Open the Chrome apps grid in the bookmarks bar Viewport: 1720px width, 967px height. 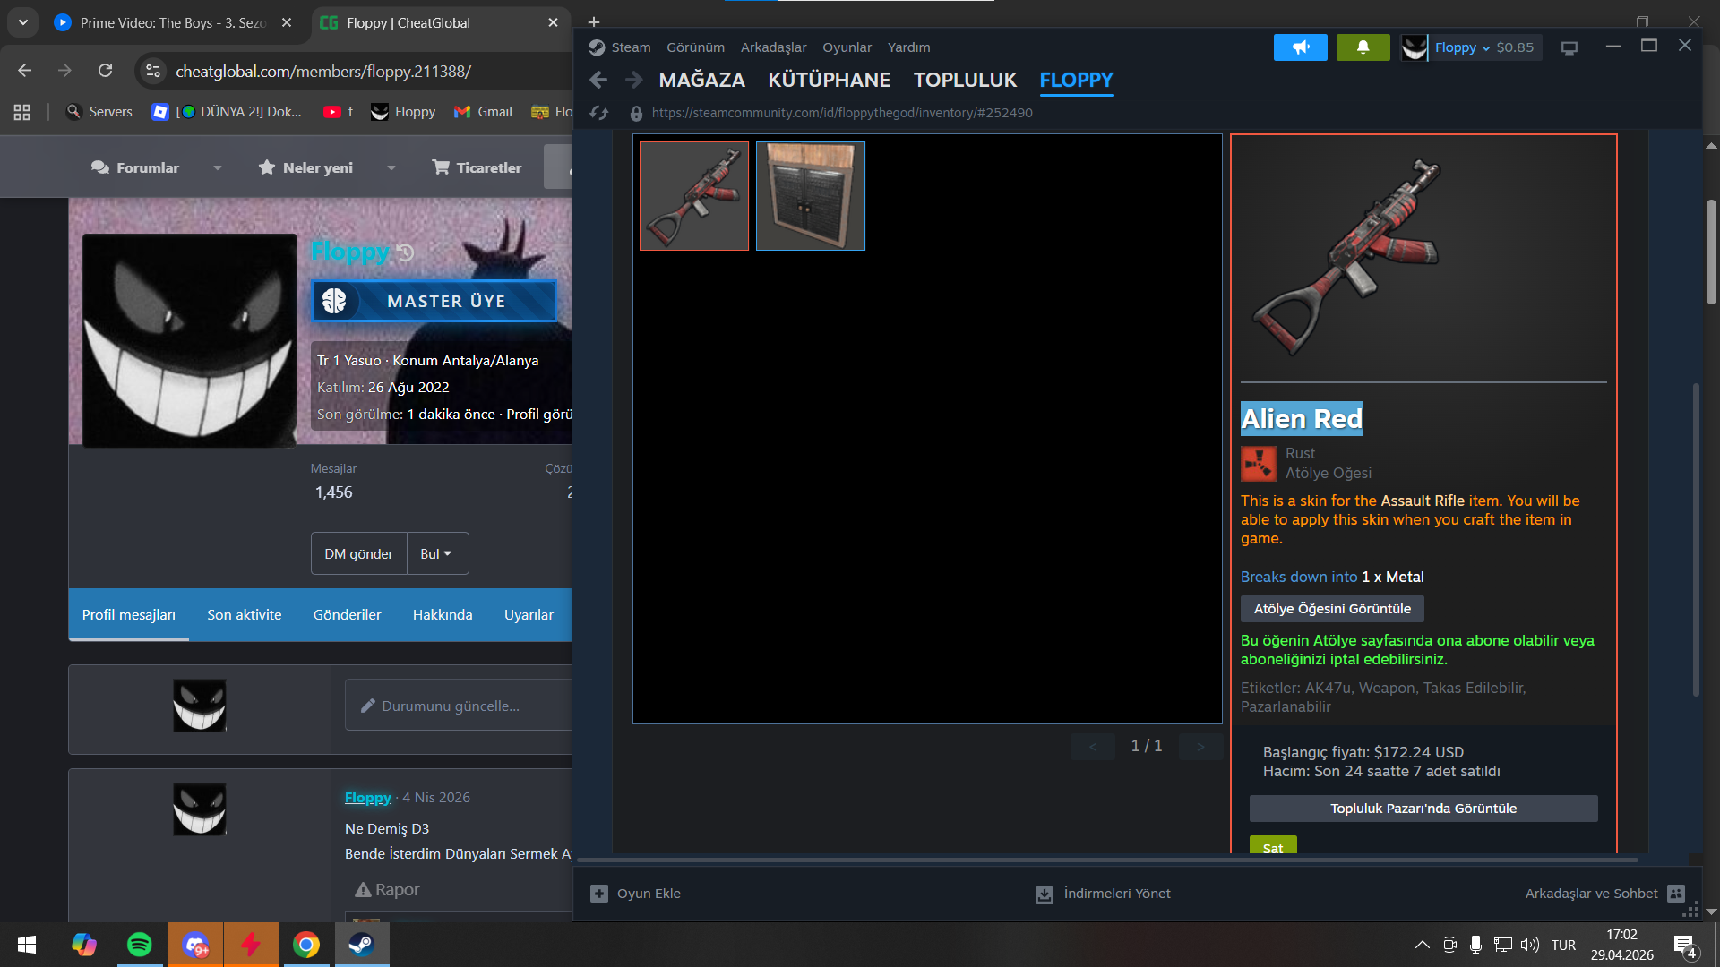[22, 112]
